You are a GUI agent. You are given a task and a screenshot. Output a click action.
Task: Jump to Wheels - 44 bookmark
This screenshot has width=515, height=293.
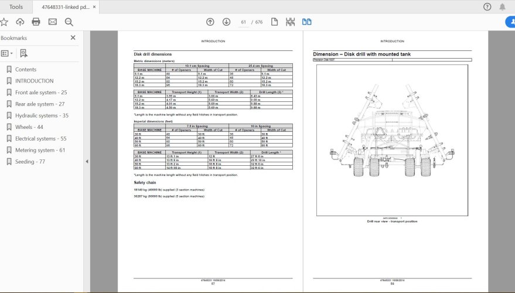[x=29, y=127]
